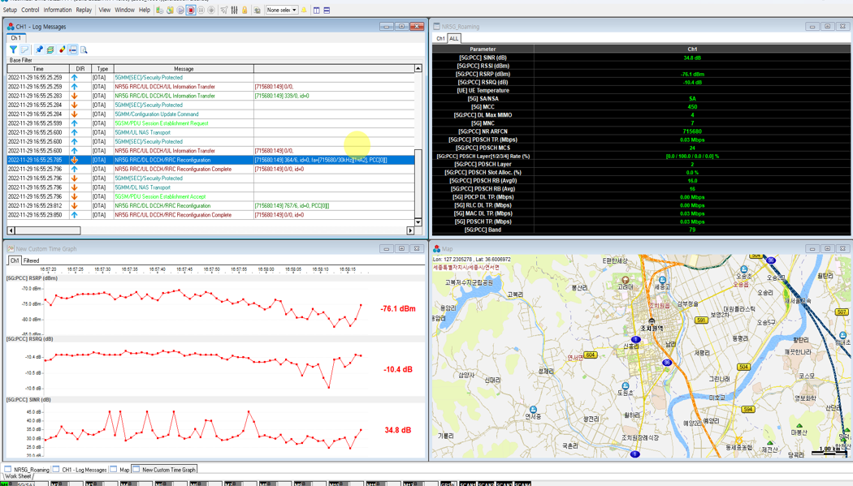Click the pin icon in Log Messages toolbar
Viewport: 853px width, 486px height.
click(x=38, y=50)
